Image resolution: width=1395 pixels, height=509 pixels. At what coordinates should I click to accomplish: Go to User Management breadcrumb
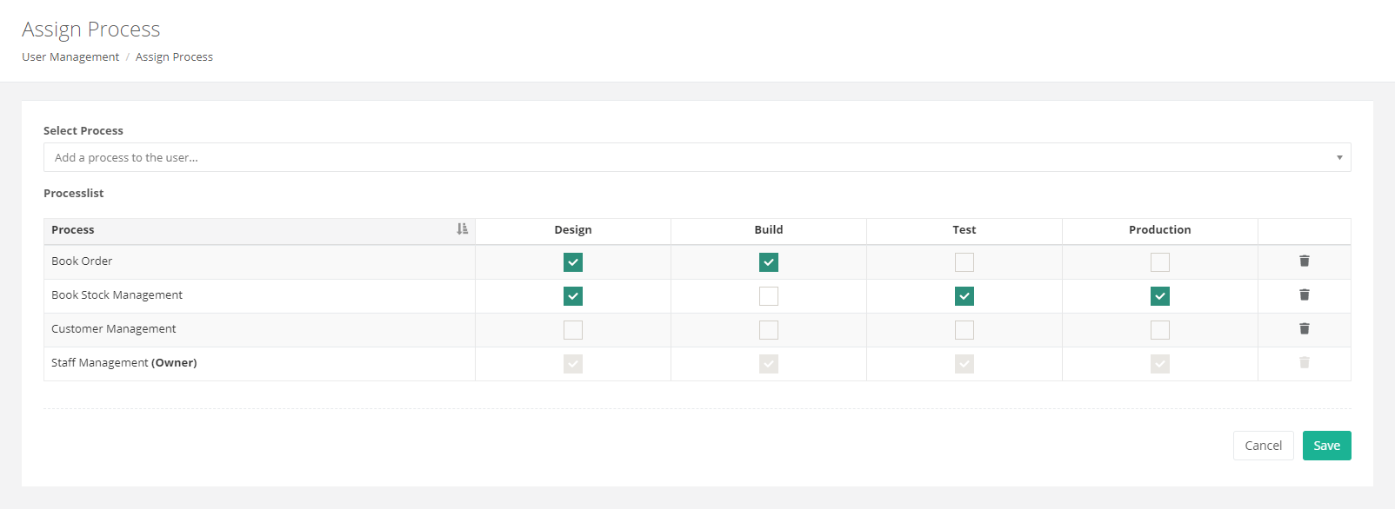tap(70, 56)
